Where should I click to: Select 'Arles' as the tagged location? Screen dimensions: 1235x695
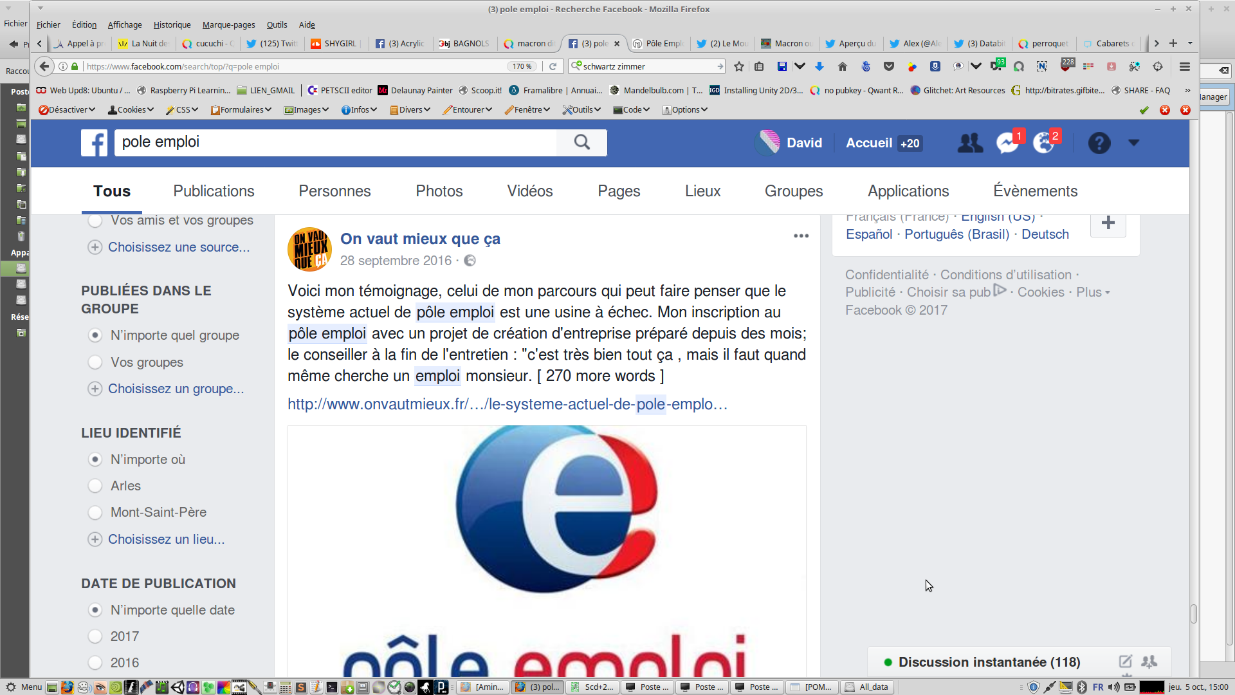(95, 486)
